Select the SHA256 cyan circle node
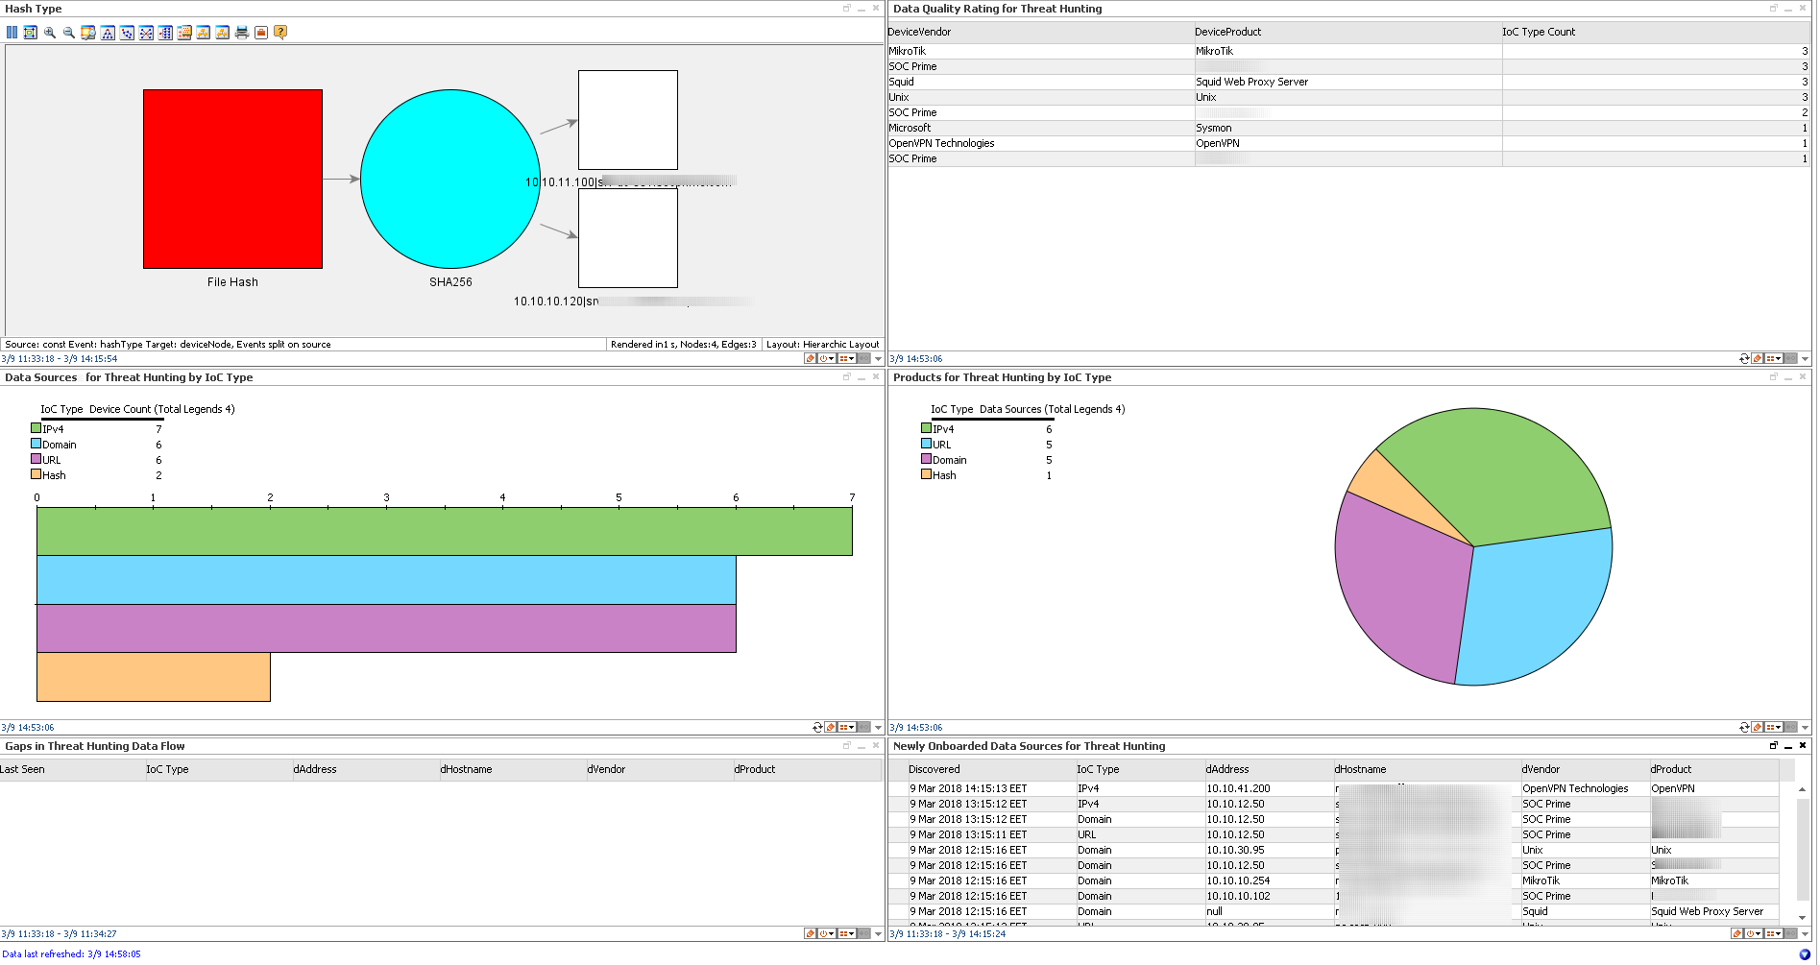 pyautogui.click(x=449, y=179)
